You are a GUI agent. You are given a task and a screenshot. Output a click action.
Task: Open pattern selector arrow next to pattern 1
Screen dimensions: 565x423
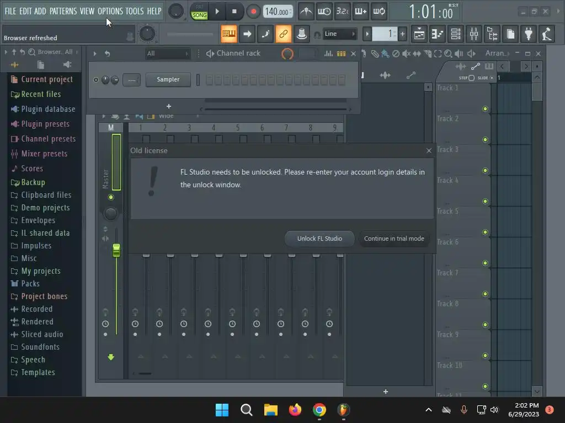click(x=367, y=34)
